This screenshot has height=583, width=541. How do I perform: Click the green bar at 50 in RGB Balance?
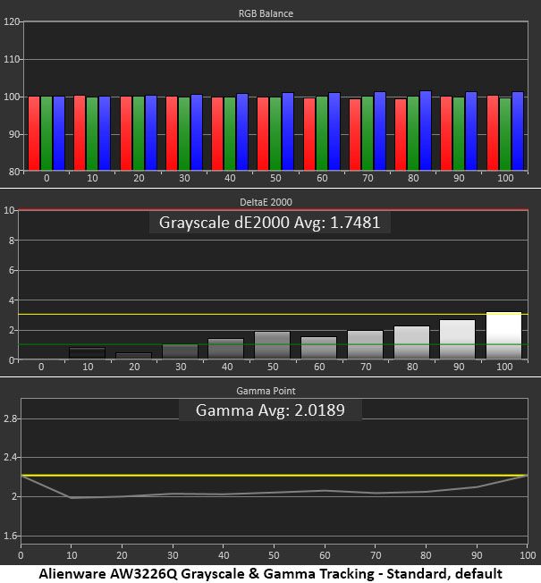275,134
